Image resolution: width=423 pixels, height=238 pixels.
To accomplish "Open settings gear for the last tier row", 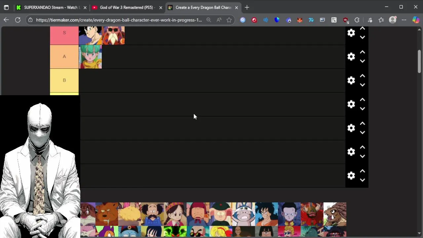I will tap(351, 176).
